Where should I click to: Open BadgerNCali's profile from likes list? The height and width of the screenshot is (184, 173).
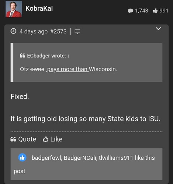click(x=80, y=158)
